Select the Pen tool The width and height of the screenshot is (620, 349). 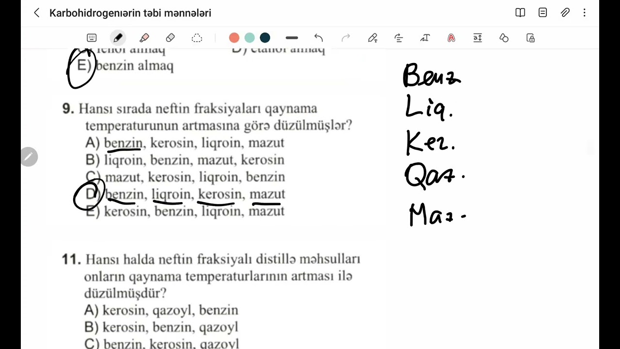point(118,38)
